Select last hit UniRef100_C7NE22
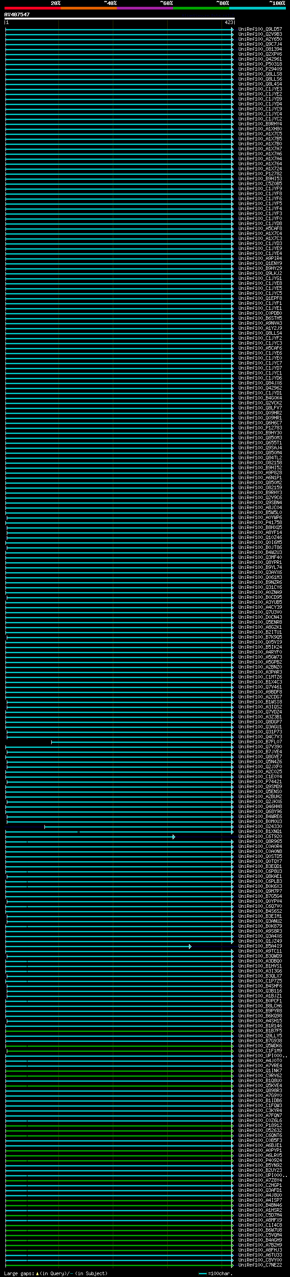The image size is (290, 1277). (260, 1265)
